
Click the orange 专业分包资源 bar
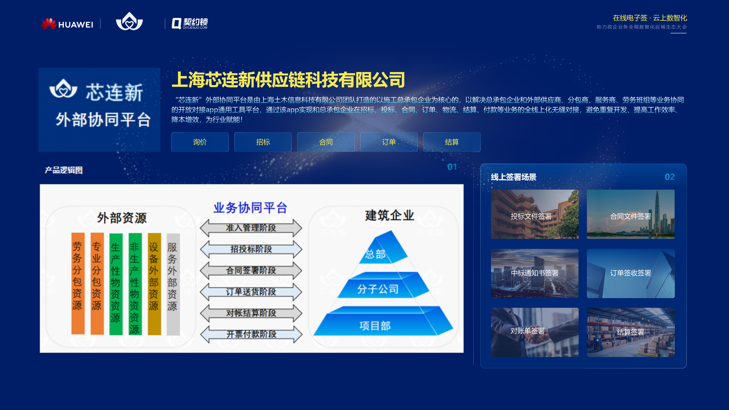pyautogui.click(x=97, y=283)
